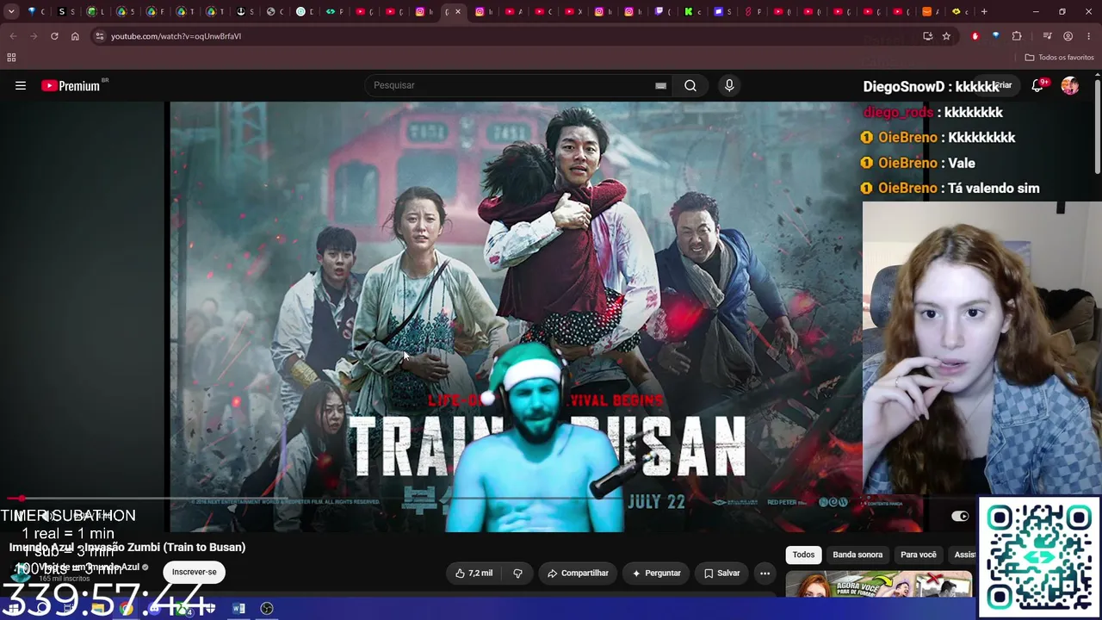Viewport: 1102px width, 620px height.
Task: Open the tab search dropdown arrow
Action: (x=11, y=12)
